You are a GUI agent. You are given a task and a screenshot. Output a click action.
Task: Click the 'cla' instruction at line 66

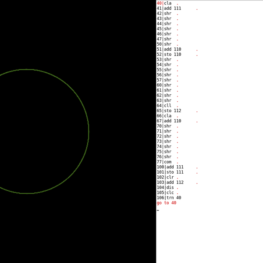167,116
